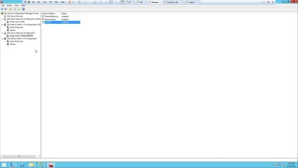298x168 pixels.
Task: Click Enabled status of Named Pipes
Action: point(65,20)
